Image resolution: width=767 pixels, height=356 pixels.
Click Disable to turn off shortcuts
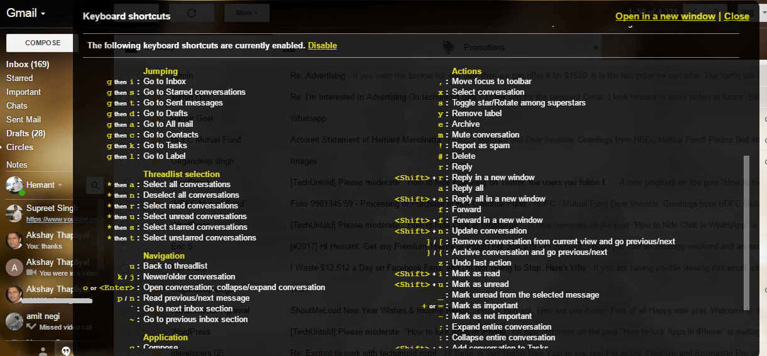(323, 45)
